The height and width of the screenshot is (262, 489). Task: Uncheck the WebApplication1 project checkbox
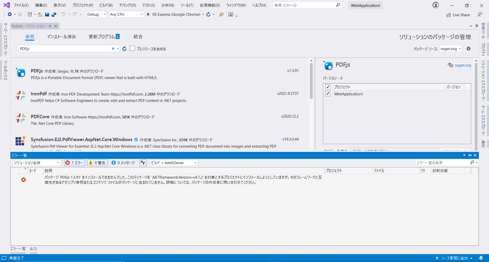pyautogui.click(x=328, y=94)
